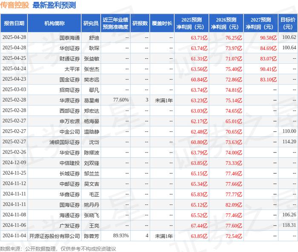
Task: Select researcher 陈蓉芳
Action: tap(92, 236)
